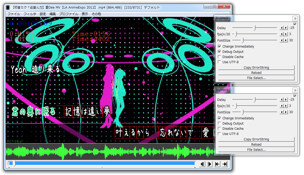Click the fps(n/30) slider in upper JoyHack
The width and height of the screenshot is (304, 175).
coord(255,34)
